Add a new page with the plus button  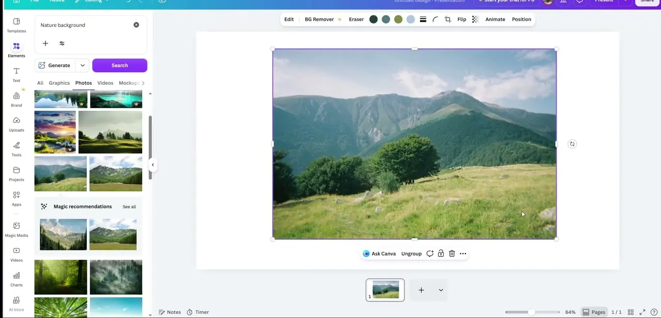pos(421,290)
